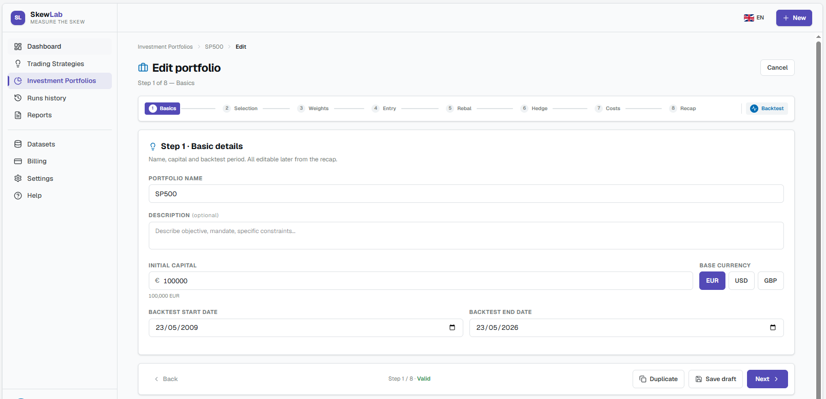Open Investment Portfolios breadcrumb link
This screenshot has height=399, width=826.
coord(165,47)
